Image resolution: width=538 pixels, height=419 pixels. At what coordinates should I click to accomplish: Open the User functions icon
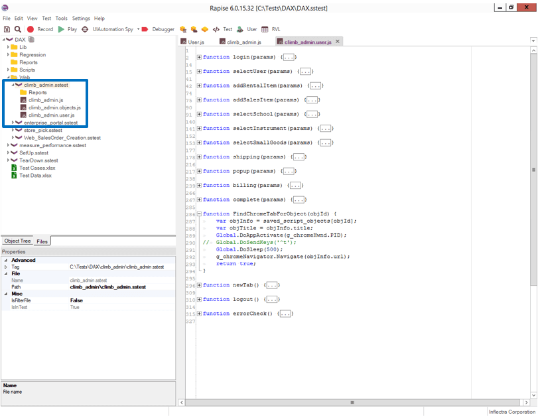tap(240, 29)
